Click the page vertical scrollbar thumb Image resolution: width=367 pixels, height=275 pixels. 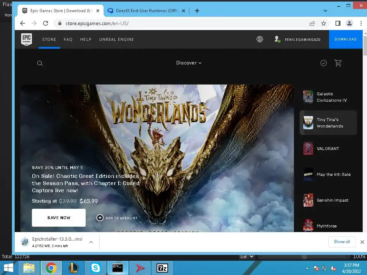(x=365, y=45)
